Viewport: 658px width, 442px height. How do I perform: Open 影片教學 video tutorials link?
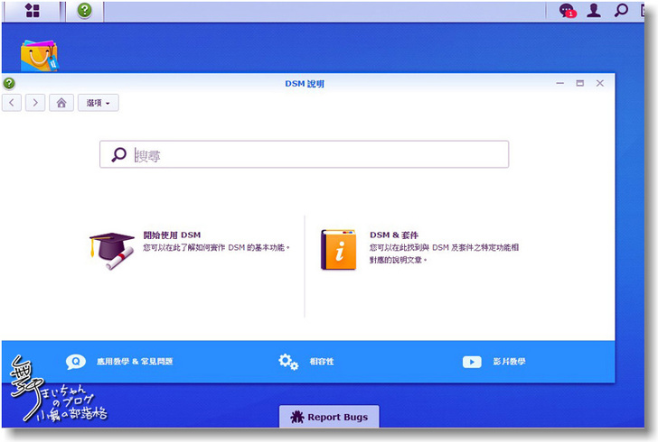click(x=509, y=362)
